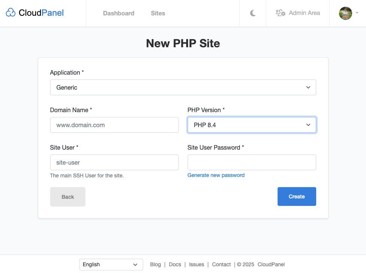The image size is (366, 273).
Task: Toggle dark mode with moon icon
Action: coord(253,13)
